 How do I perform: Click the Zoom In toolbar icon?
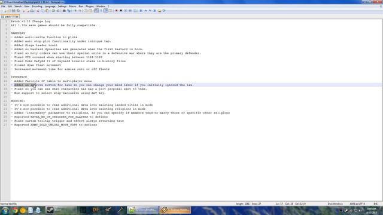75,11
